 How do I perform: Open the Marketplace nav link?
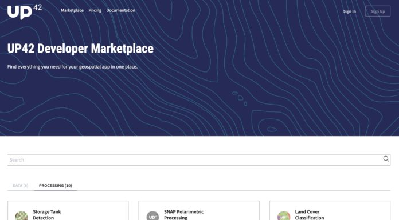click(x=72, y=10)
